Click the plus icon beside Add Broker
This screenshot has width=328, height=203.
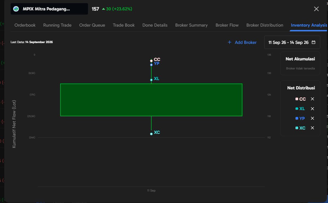[230, 42]
